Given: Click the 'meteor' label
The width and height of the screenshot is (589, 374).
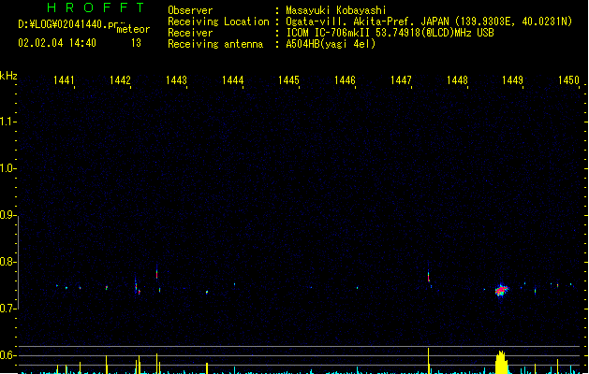Looking at the screenshot, I should pyautogui.click(x=133, y=29).
